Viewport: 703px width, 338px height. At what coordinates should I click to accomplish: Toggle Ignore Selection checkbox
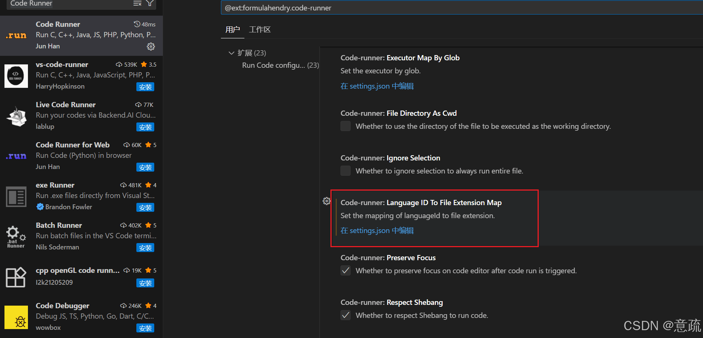[x=346, y=171]
